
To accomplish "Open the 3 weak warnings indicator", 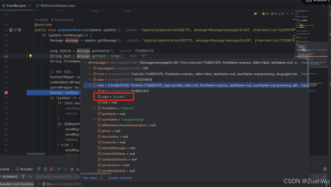I will point(274,14).
